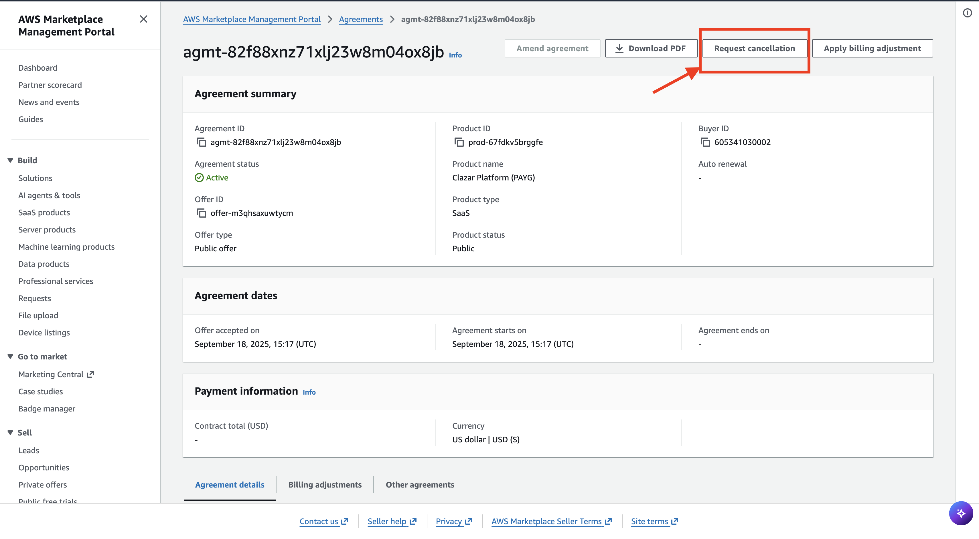This screenshot has width=979, height=539.
Task: Click the Contact us footer link
Action: (323, 521)
